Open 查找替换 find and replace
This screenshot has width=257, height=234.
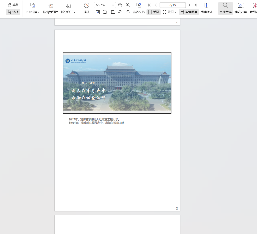coord(225,8)
